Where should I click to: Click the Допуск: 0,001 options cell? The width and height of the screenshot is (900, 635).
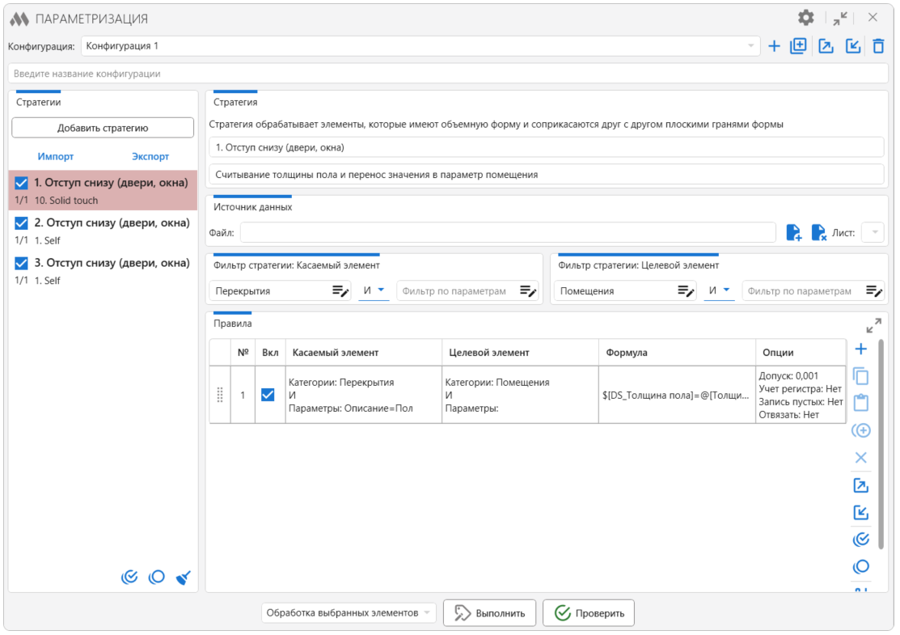[x=801, y=395]
